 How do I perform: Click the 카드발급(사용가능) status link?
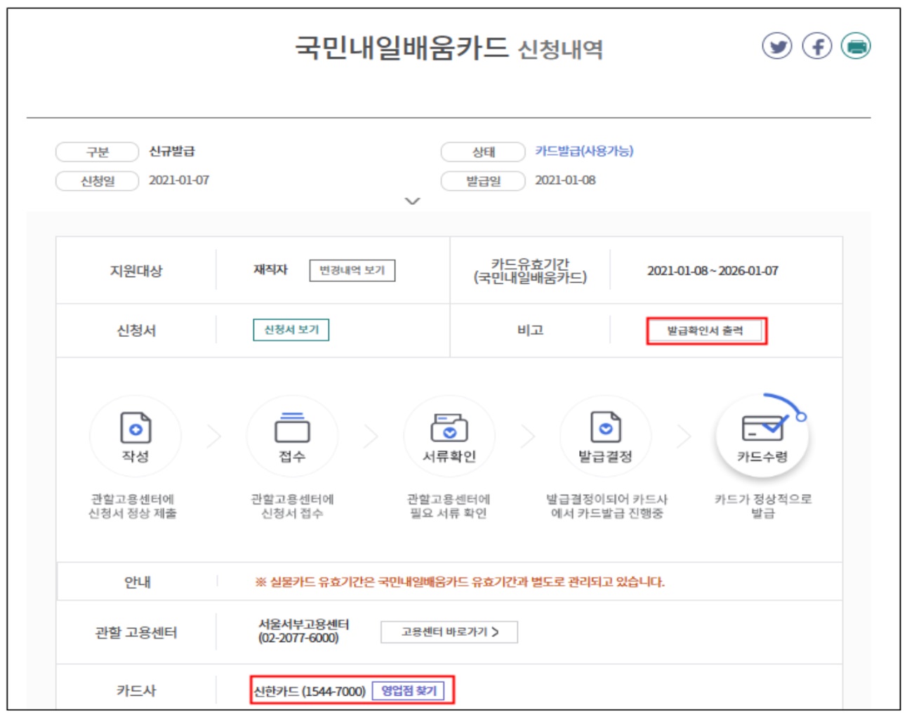(x=584, y=151)
